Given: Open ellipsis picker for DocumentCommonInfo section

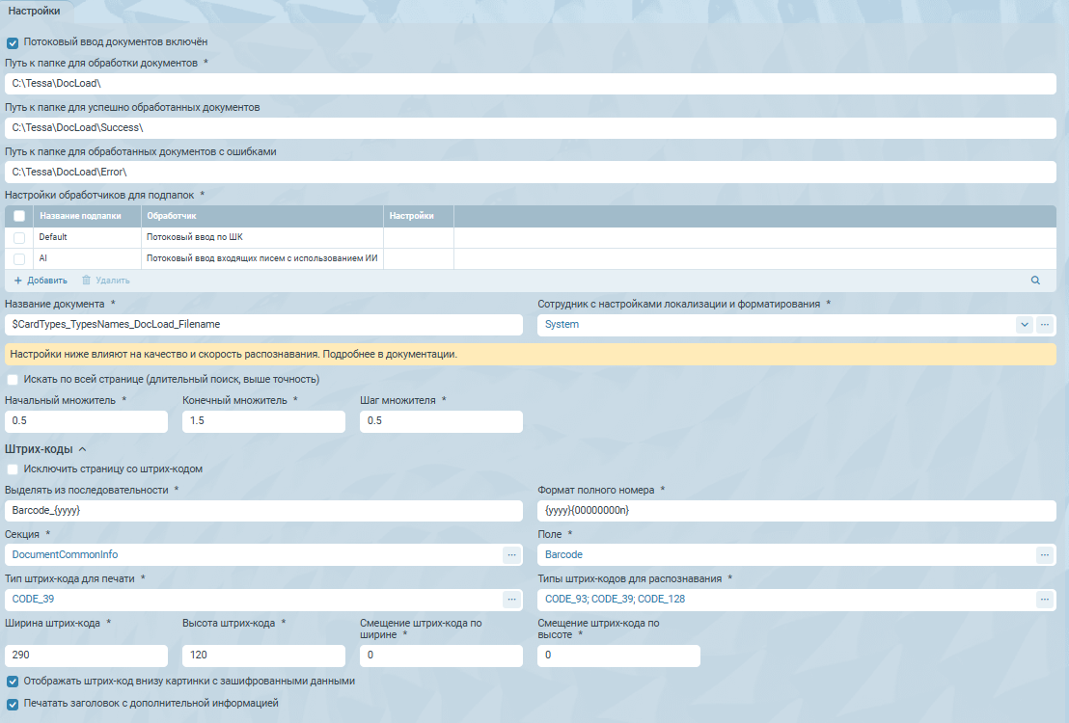Looking at the screenshot, I should pyautogui.click(x=510, y=554).
